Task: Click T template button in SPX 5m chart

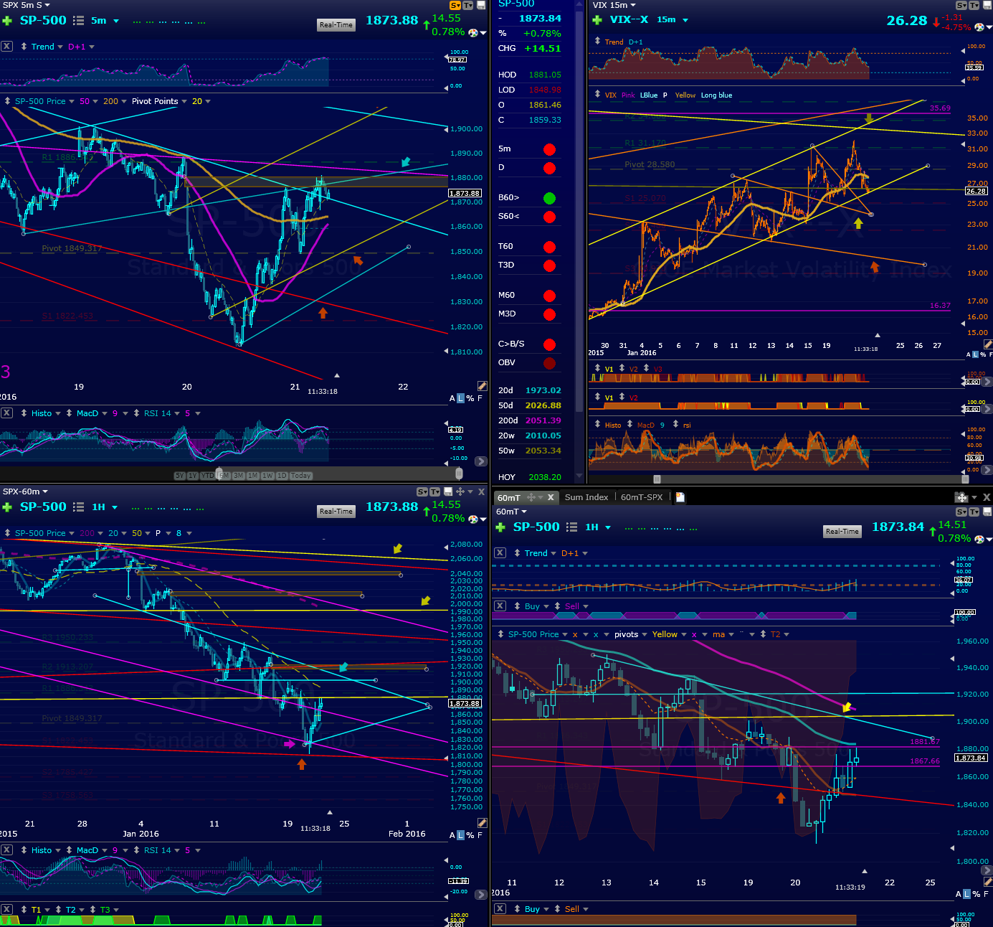Action: 467,6
